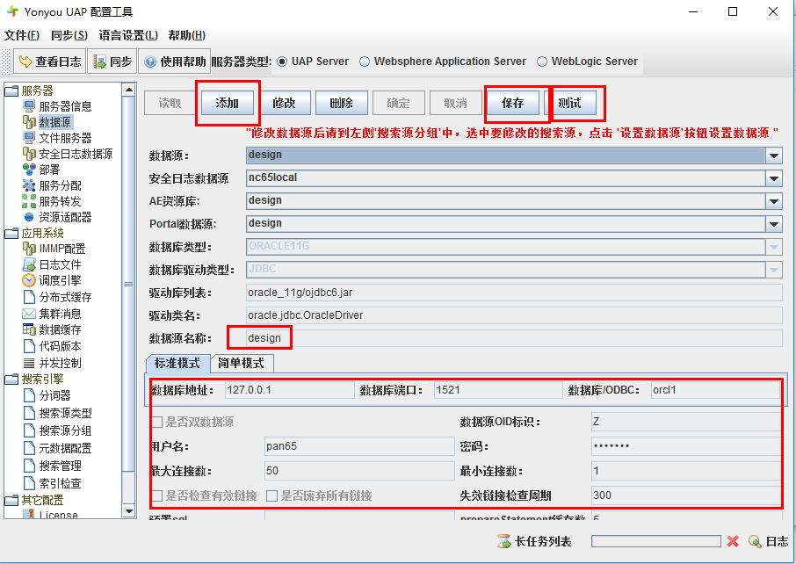Viewport: 796px width, 564px height.
Task: Open 使用帮助 help icon
Action: (150, 61)
